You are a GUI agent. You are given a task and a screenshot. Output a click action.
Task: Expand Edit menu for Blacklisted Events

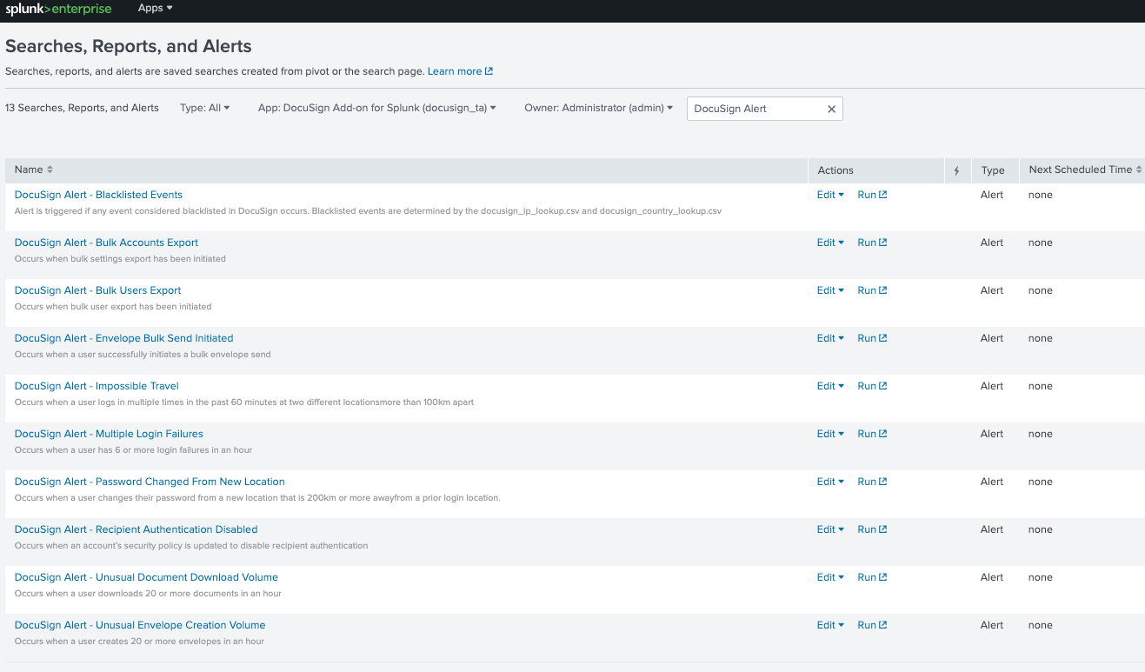(x=830, y=195)
